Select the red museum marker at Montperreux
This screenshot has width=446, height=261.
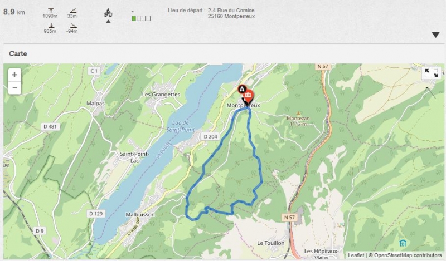pos(248,96)
